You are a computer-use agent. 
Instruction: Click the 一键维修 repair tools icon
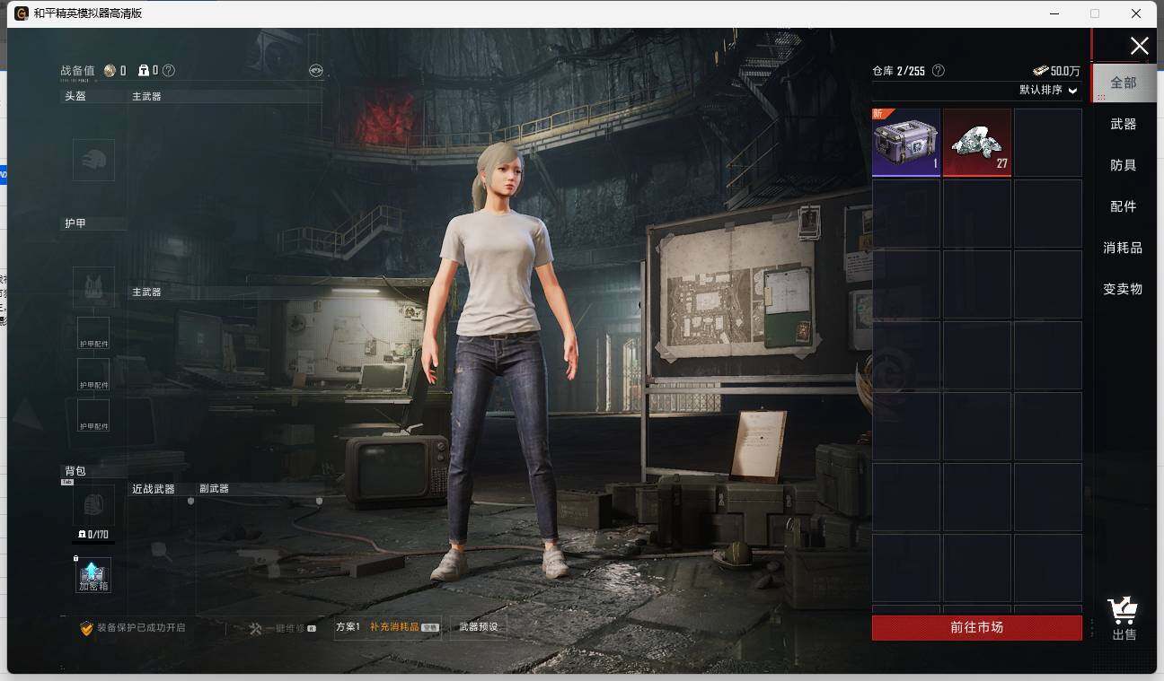tap(255, 628)
